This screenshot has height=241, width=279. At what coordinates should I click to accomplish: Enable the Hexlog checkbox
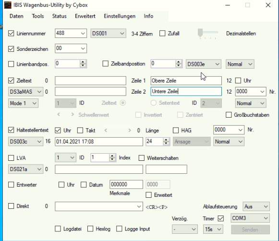[x=90, y=229]
